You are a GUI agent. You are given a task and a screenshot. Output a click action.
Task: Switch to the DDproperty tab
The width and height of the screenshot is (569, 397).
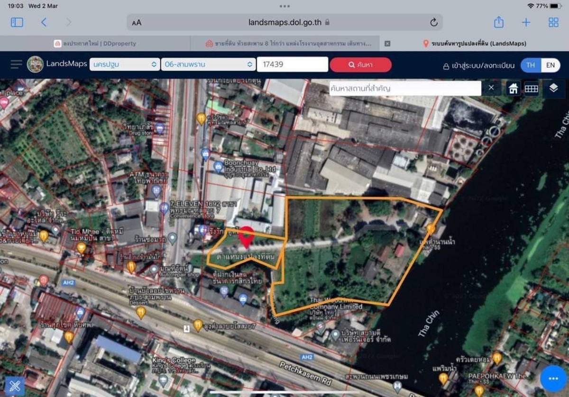(x=95, y=44)
